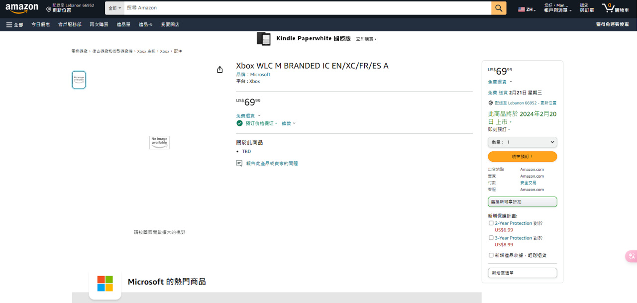The height and width of the screenshot is (303, 637).
Task: Open 禮品卡 in the navigation bar
Action: pos(146,24)
